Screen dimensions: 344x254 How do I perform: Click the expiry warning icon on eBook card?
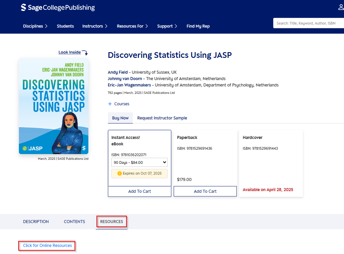tap(119, 174)
